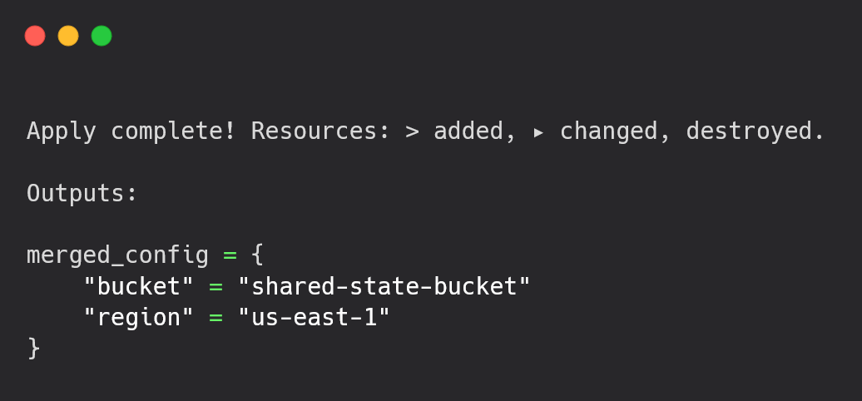Click the word "Resources:" in the output
Image resolution: width=862 pixels, height=401 pixels.
tap(322, 131)
